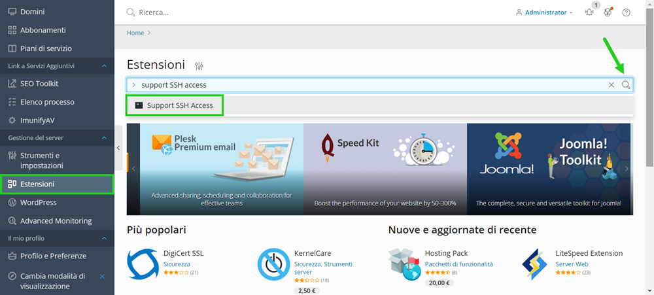Show the next carousel banner
Image resolution: width=654 pixels, height=295 pixels.
[x=627, y=169]
